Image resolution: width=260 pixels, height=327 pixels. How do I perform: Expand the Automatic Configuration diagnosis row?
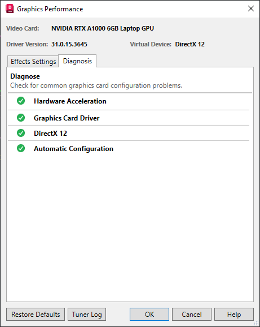tap(129, 148)
